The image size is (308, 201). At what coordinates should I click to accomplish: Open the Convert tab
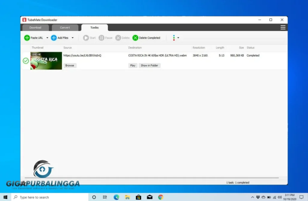point(65,27)
